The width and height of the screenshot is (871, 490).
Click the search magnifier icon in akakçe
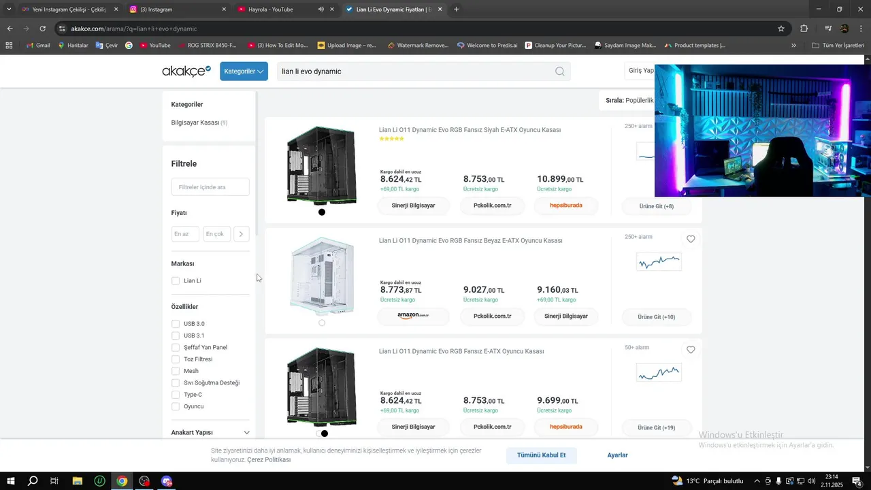click(x=559, y=71)
